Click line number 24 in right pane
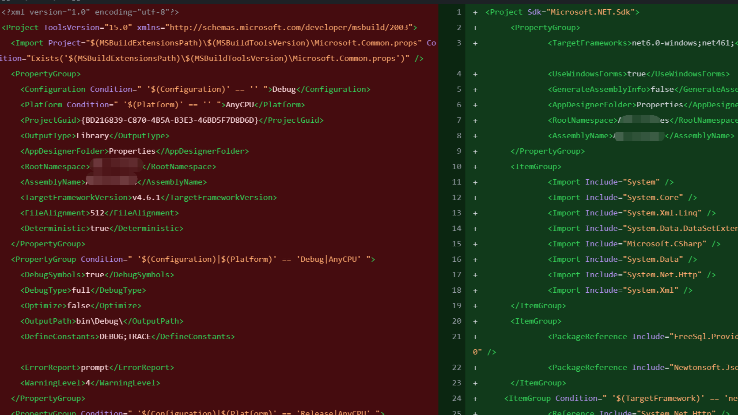 (457, 398)
